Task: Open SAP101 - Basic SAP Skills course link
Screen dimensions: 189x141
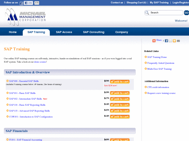Action: (x=22, y=93)
